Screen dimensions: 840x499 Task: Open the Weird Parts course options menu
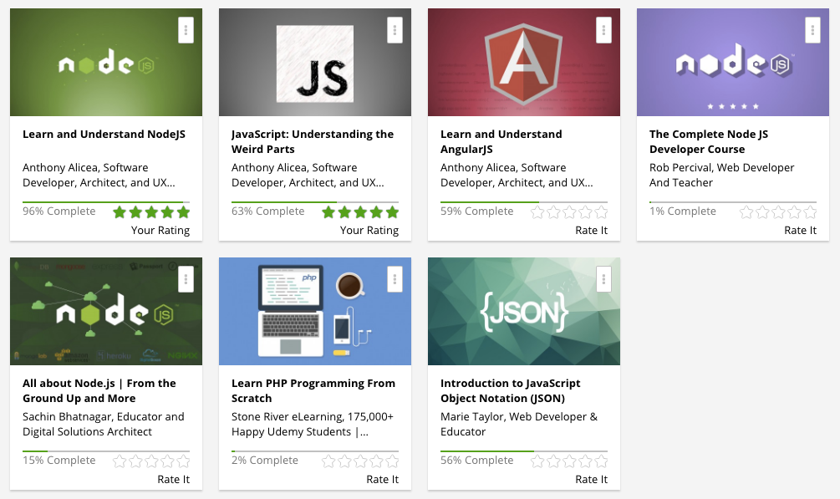[x=395, y=29]
